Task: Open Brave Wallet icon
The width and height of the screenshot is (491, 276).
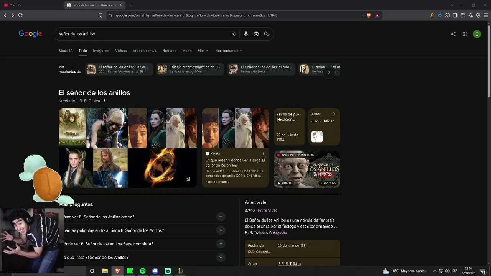Action: point(463,15)
